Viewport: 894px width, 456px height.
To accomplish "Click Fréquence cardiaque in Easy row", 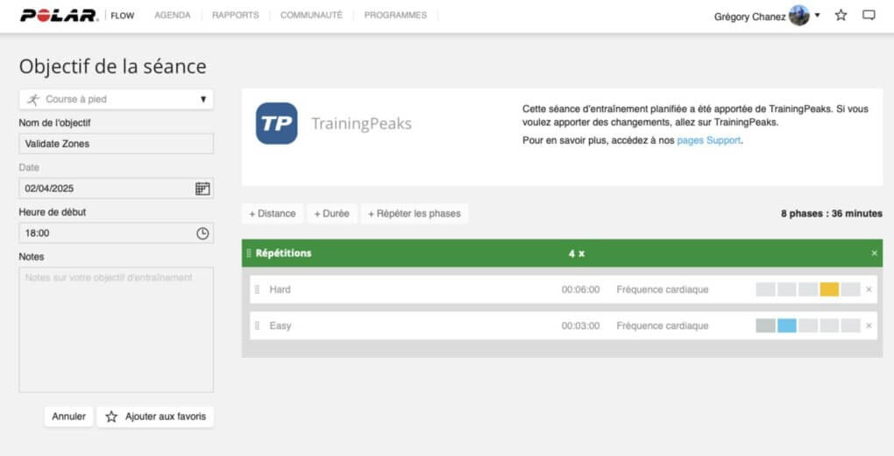I will 663,326.
